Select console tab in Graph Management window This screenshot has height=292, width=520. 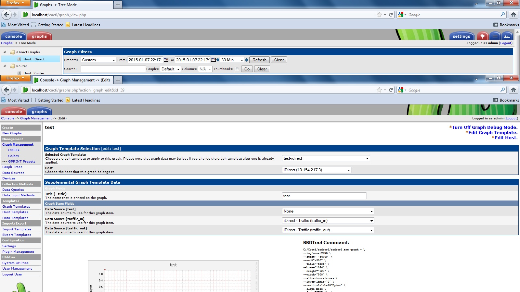(x=14, y=111)
